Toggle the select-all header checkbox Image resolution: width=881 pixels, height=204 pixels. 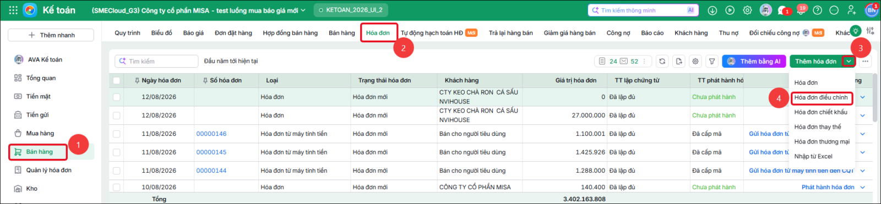coord(116,80)
